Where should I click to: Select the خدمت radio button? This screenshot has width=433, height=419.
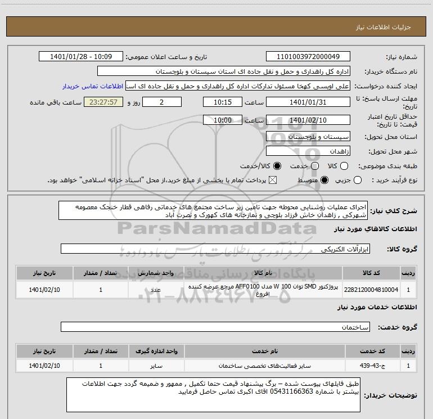click(315, 166)
